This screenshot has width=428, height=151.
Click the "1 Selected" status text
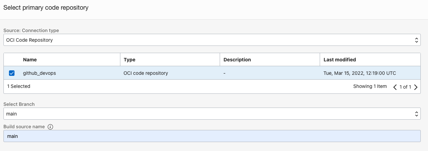[x=19, y=86]
